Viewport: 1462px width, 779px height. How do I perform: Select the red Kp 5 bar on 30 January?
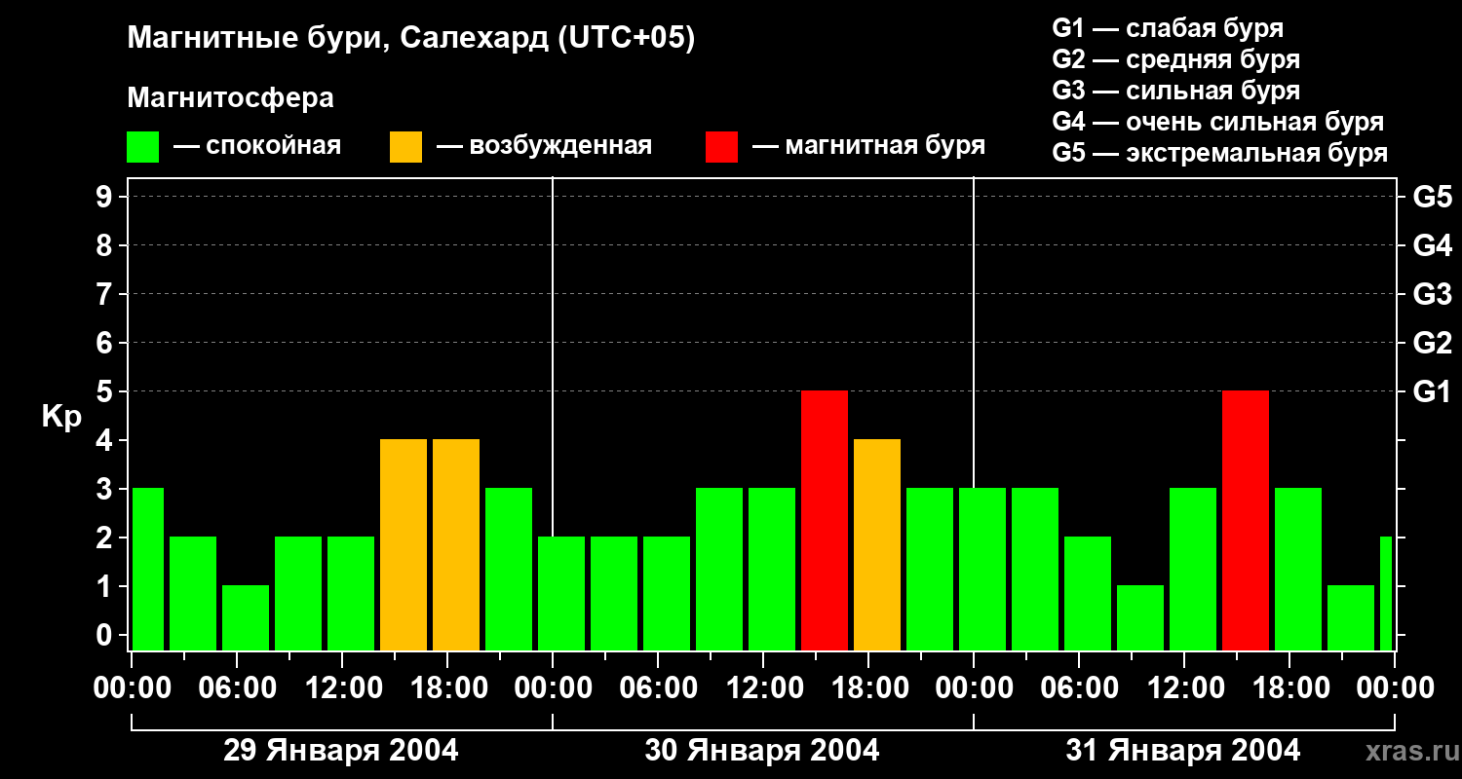825,521
